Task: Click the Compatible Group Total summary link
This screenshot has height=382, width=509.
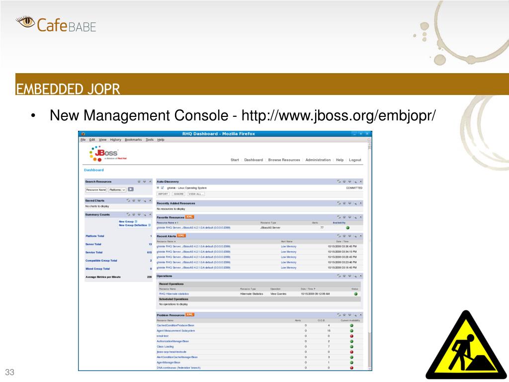Action: point(101,261)
